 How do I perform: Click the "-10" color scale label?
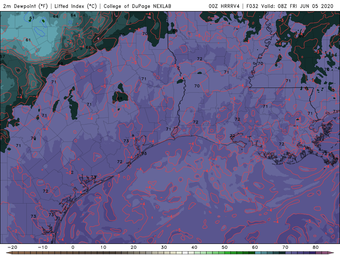pyautogui.click(x=42, y=247)
